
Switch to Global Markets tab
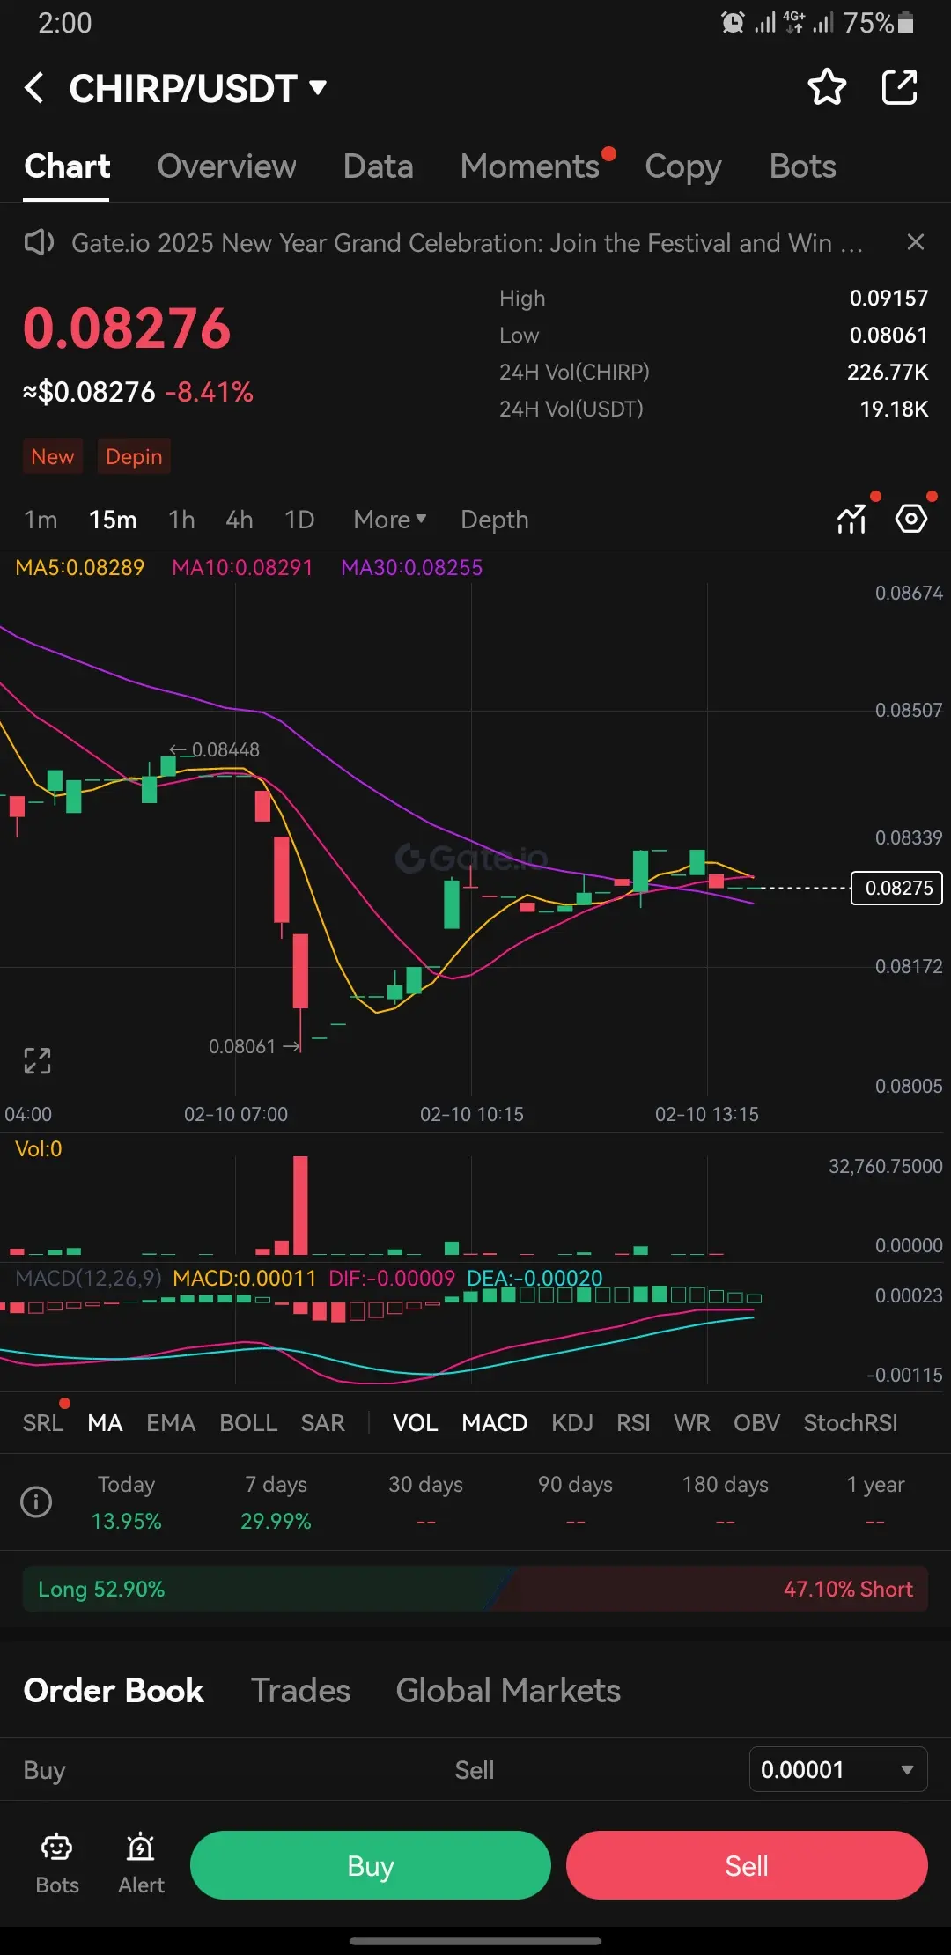[508, 1691]
